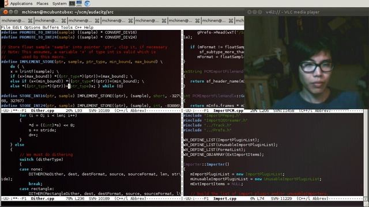
Task: Click WX_DEFINE_LIST(FormatList); line
Action: [x=214, y=149]
